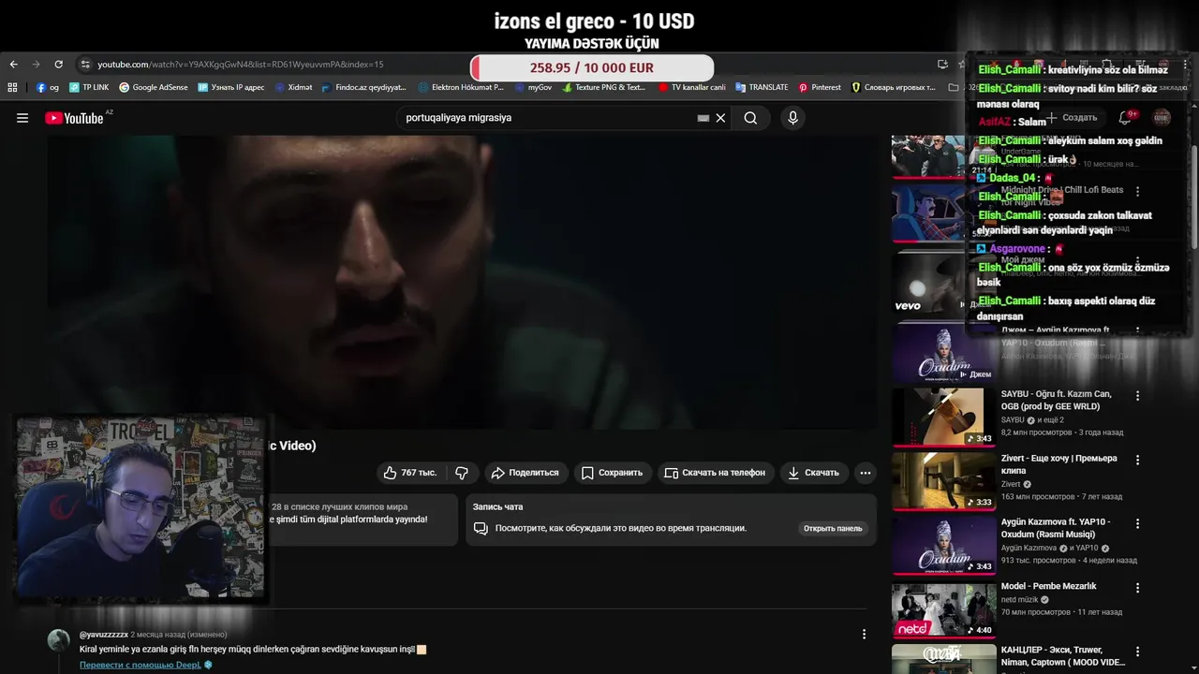The width and height of the screenshot is (1199, 674).
Task: Open the YouTube hamburger guide menu
Action: click(22, 118)
